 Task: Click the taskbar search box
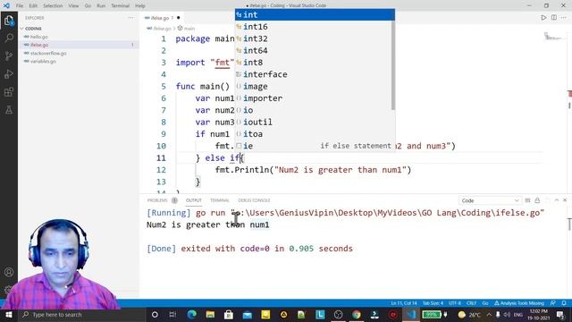click(x=81, y=315)
